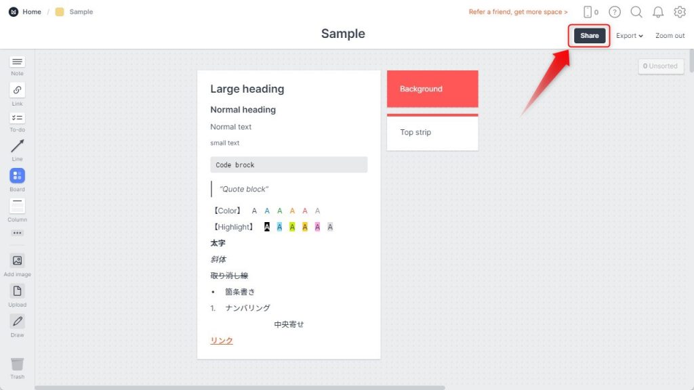Screen dimensions: 694x390
Task: Click the Normal heading text
Action: click(x=243, y=110)
